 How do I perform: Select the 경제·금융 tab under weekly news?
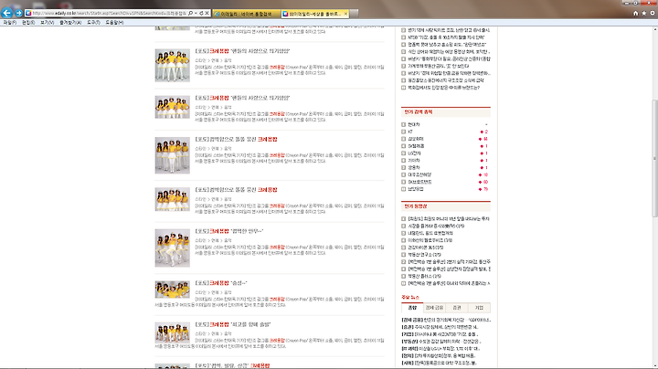tap(434, 308)
